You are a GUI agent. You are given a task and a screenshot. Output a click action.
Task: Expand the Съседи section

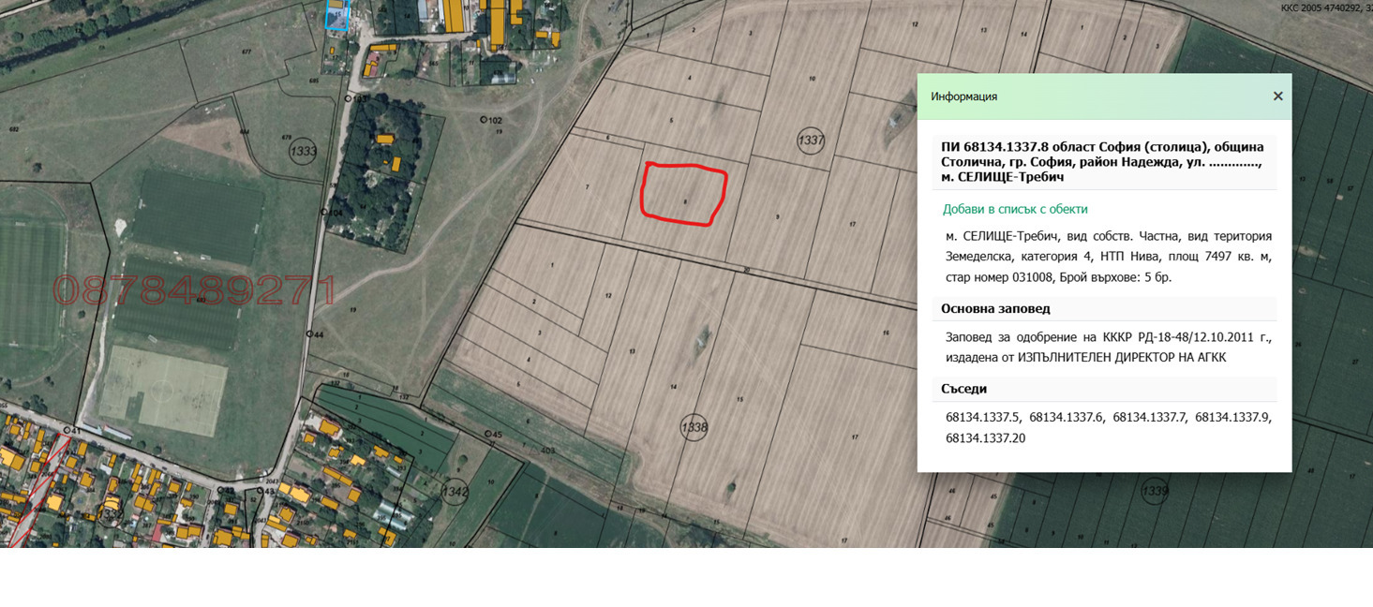point(963,389)
